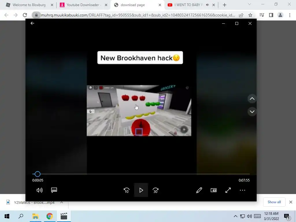296x222 pixels.
Task: Share this page from the address bar
Action: pyautogui.click(x=241, y=15)
